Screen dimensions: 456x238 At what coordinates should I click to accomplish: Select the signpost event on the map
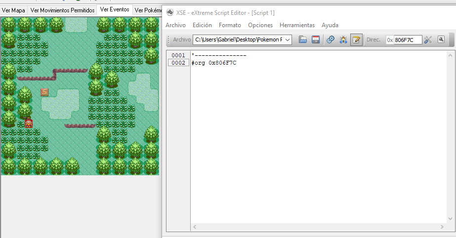[x=44, y=92]
